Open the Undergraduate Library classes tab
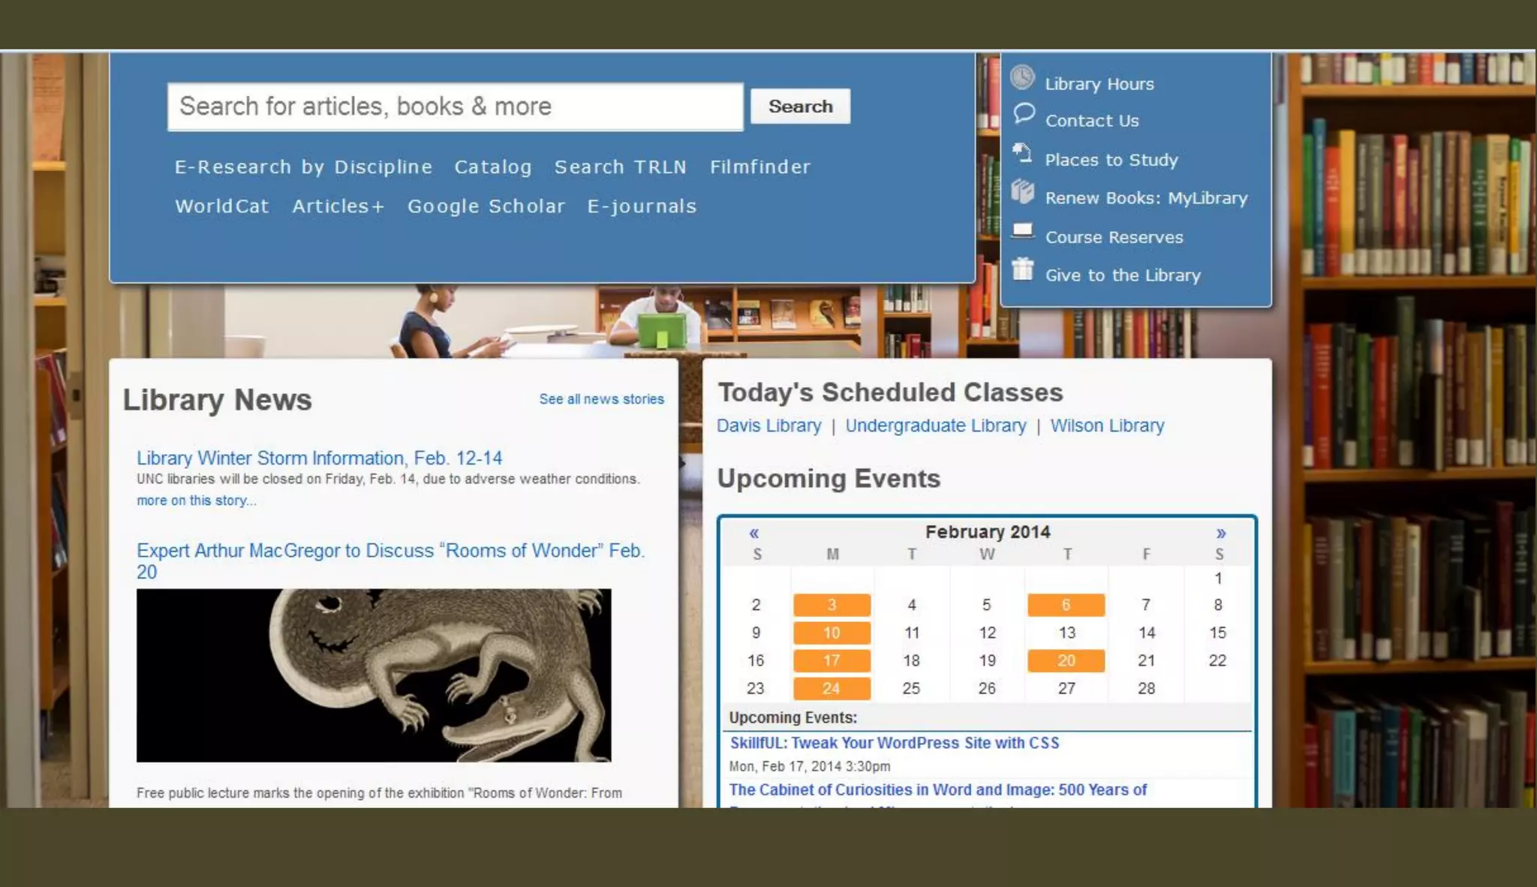1537x887 pixels. [x=935, y=425]
